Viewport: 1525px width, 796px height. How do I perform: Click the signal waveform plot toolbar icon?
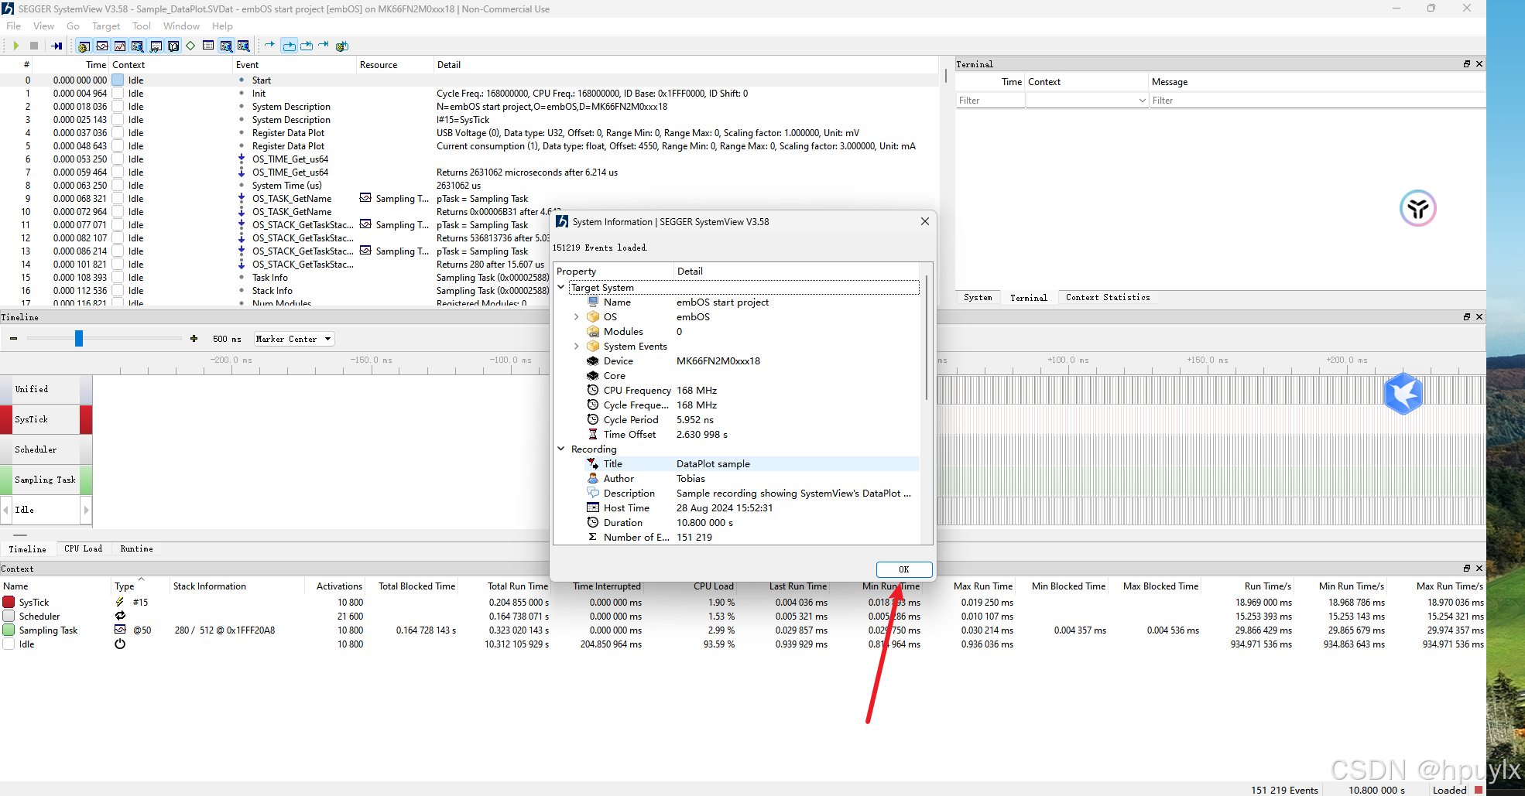pos(101,46)
